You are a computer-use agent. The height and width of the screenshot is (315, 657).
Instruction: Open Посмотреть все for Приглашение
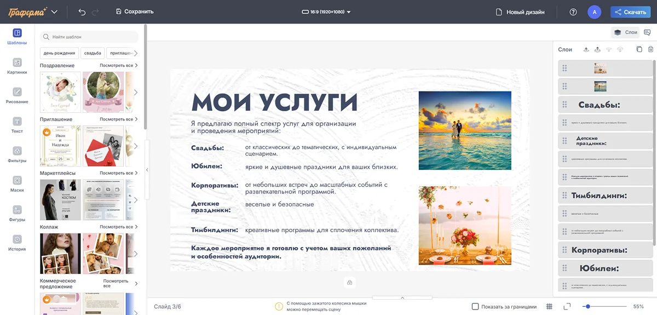(119, 119)
